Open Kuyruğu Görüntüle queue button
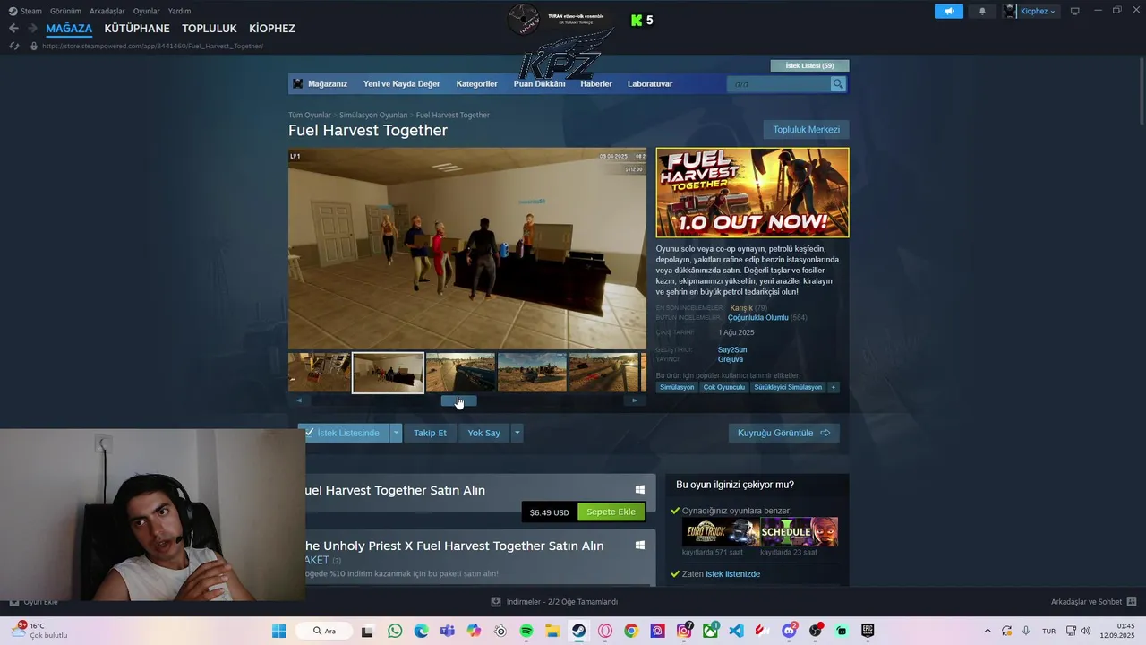The image size is (1146, 645). pyautogui.click(x=783, y=433)
